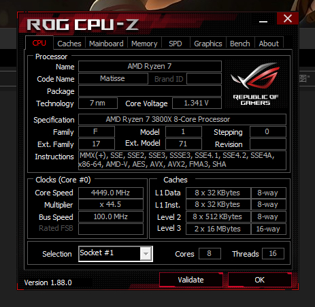Click the Instructions text box
Image resolution: width=315 pixels, height=307 pixels.
coord(182,160)
